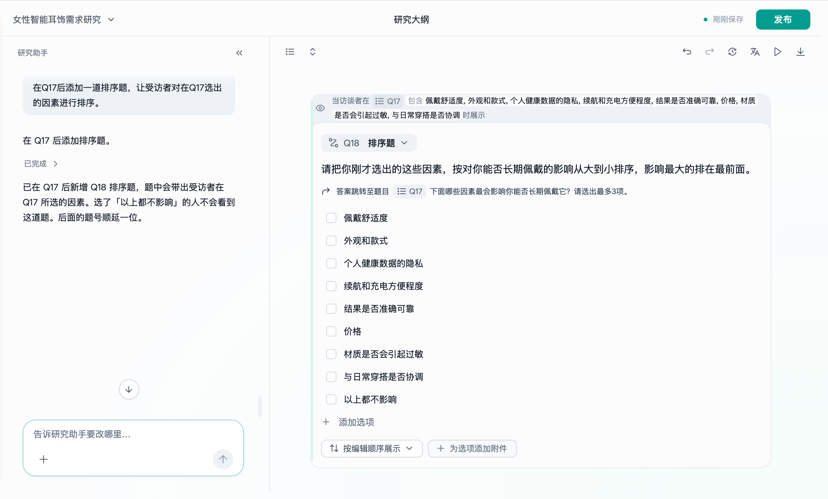Viewport: 828px width, 499px height.
Task: Click the 外观和款式 option label
Action: (x=366, y=241)
